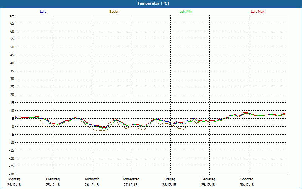Click the Dienstag day label
Screen dimensions: 302x189
53,179
